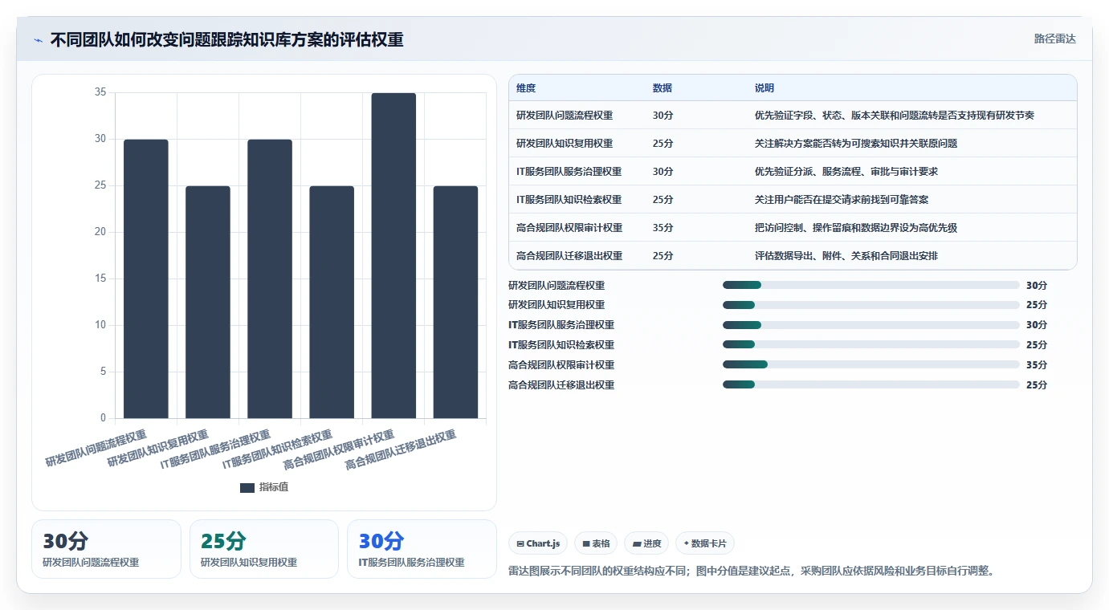The image size is (1109, 610).
Task: Click the page title 不同团队如何改变问题跟踪知识库方案的评估权重
Action: click(x=226, y=40)
